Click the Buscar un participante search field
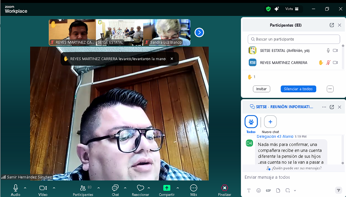Screen dimensions: 346x197 coord(294,39)
